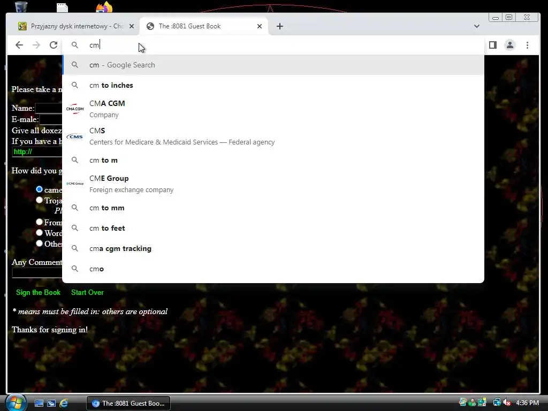Image resolution: width=548 pixels, height=411 pixels.
Task: Open the Windows Start orb
Action: point(16,403)
